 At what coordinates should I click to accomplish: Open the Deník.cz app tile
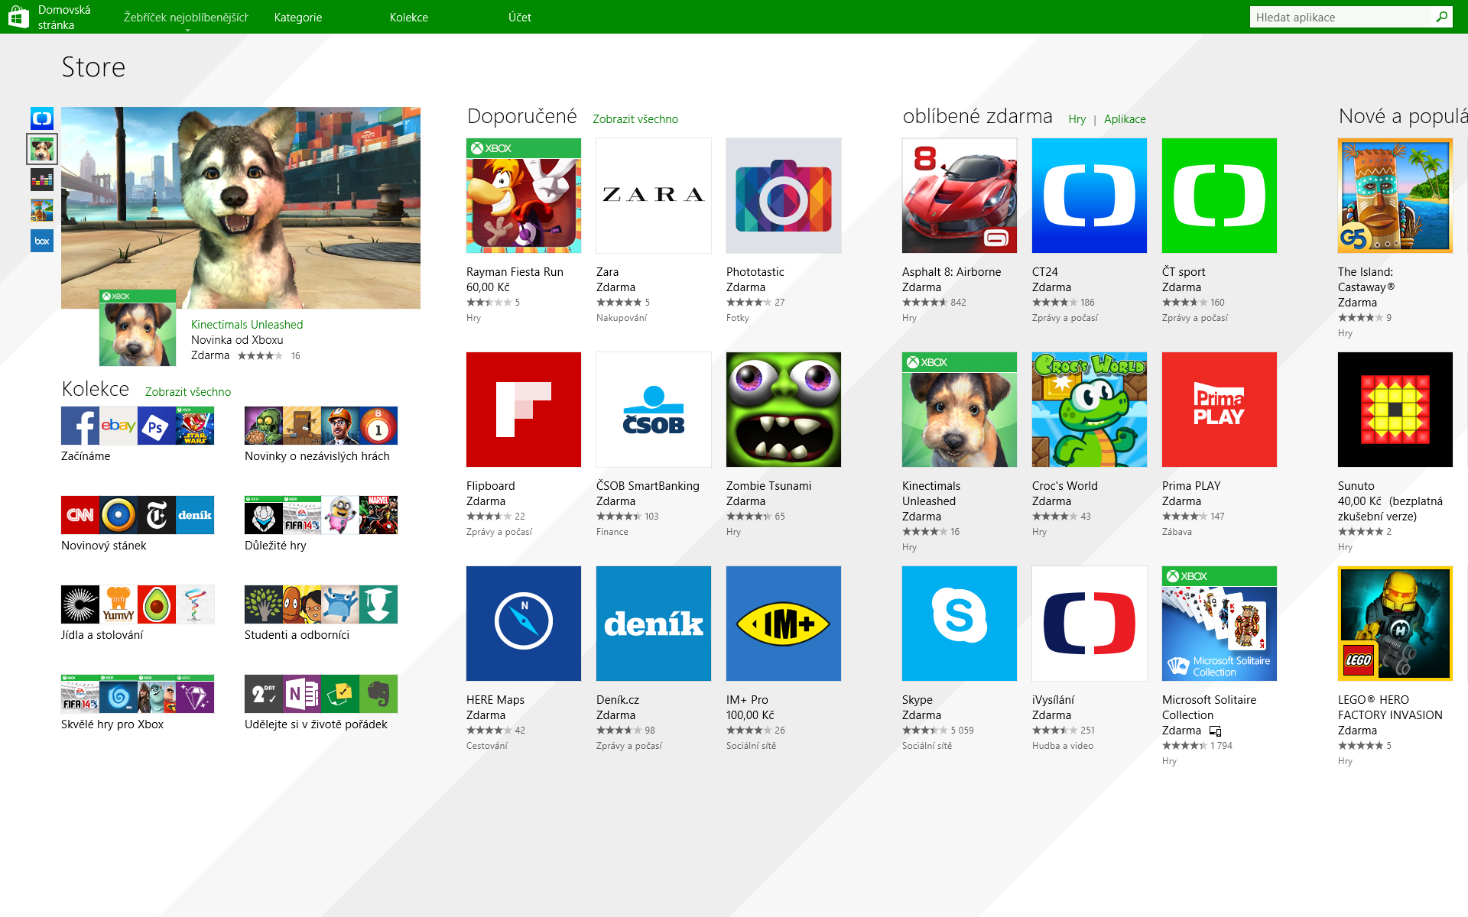coord(654,624)
